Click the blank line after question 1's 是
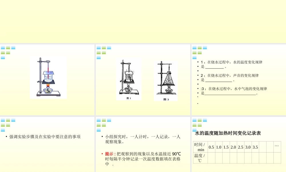The image size is (286, 172). coord(214,67)
